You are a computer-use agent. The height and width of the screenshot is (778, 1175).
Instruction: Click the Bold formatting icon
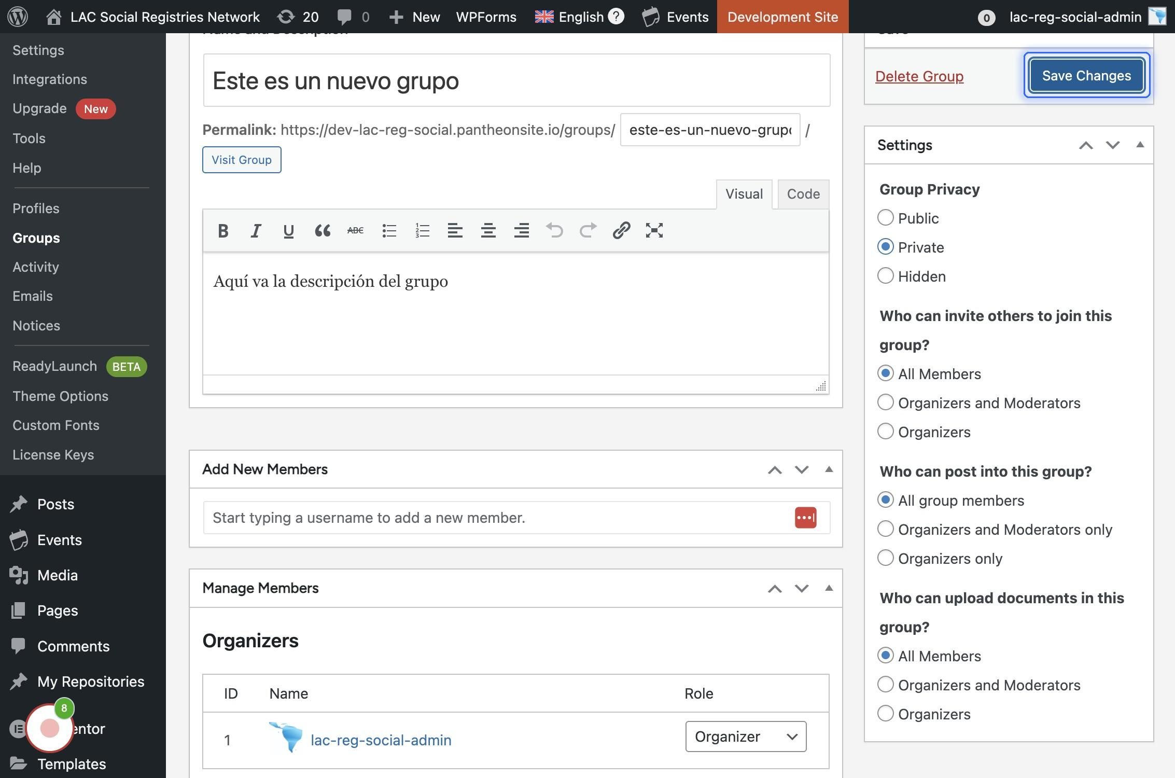(223, 230)
